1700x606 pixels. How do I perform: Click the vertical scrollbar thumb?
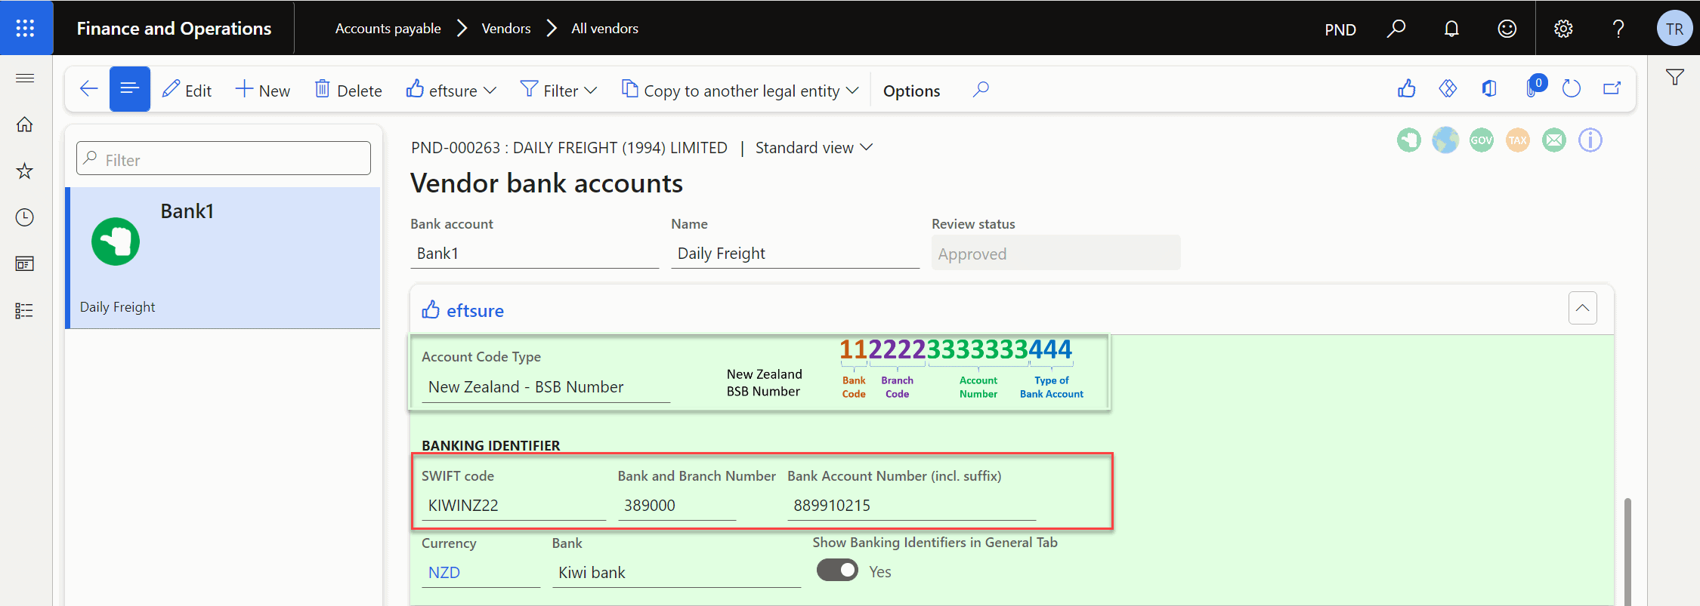point(1627,551)
